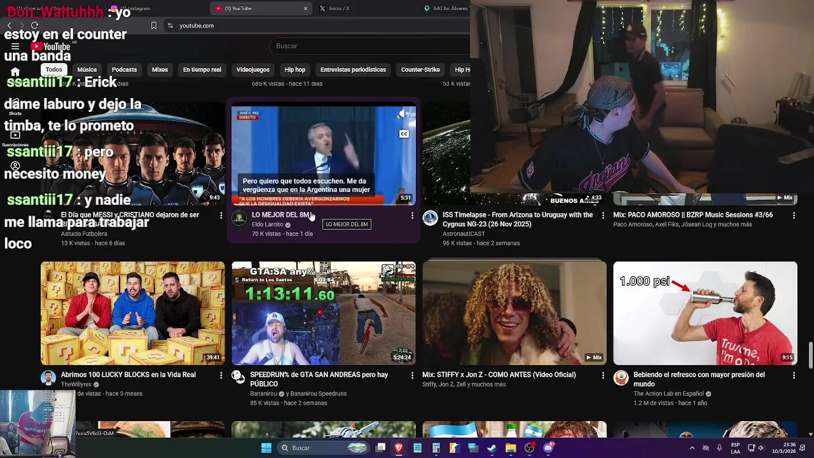Select the Todos filter chip
This screenshot has height=458, width=814.
54,69
